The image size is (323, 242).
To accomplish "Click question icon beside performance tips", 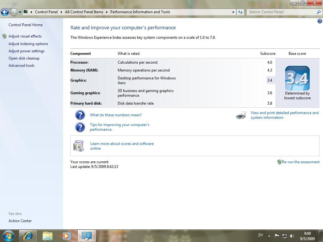I will 80,127.
